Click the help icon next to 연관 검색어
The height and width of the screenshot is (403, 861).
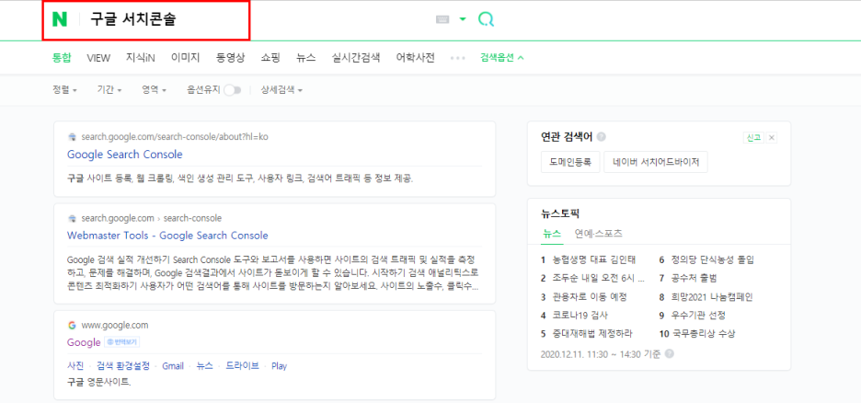click(x=602, y=137)
